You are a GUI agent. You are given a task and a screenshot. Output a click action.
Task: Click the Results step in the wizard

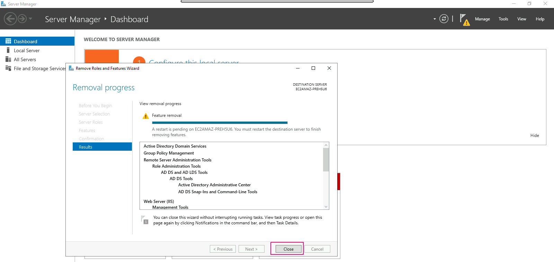pyautogui.click(x=102, y=147)
